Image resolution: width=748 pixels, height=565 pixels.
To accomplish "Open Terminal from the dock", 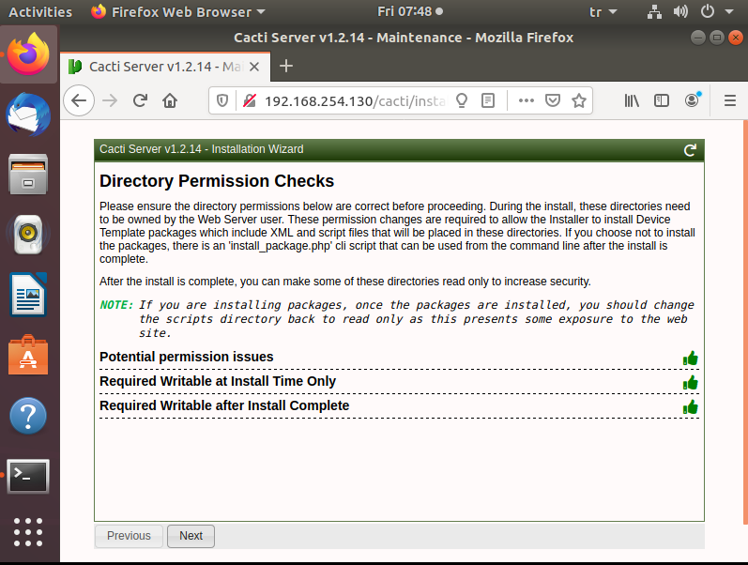I will 28,476.
